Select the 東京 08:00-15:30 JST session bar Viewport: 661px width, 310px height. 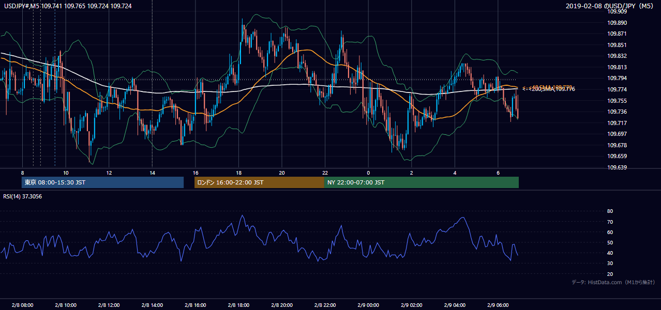click(x=102, y=182)
